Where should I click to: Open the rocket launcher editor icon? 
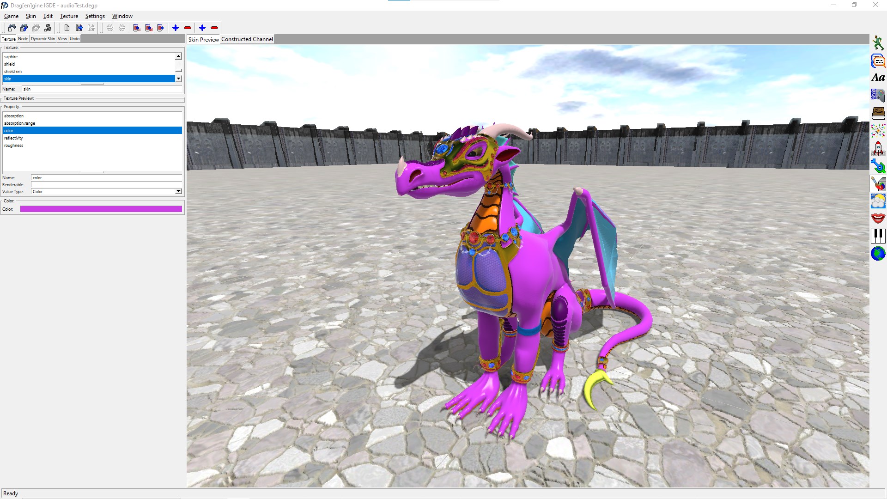878,148
